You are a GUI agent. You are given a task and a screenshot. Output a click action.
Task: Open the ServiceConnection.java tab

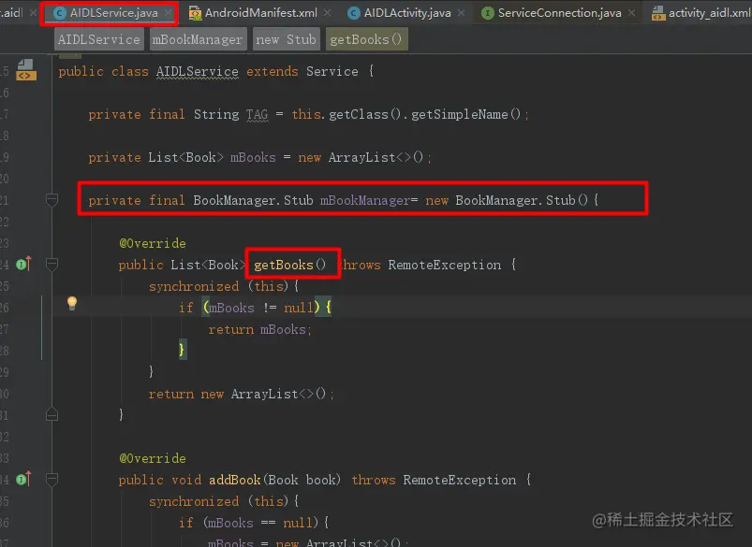coord(559,13)
